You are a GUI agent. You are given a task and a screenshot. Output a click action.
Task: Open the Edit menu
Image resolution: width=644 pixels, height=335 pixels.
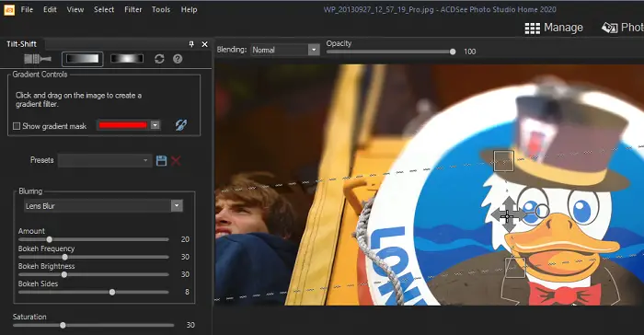tap(50, 9)
